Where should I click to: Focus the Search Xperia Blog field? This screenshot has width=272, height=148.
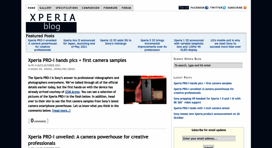[x=208, y=65]
